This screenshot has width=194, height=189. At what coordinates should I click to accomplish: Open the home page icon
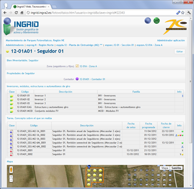coord(22,13)
